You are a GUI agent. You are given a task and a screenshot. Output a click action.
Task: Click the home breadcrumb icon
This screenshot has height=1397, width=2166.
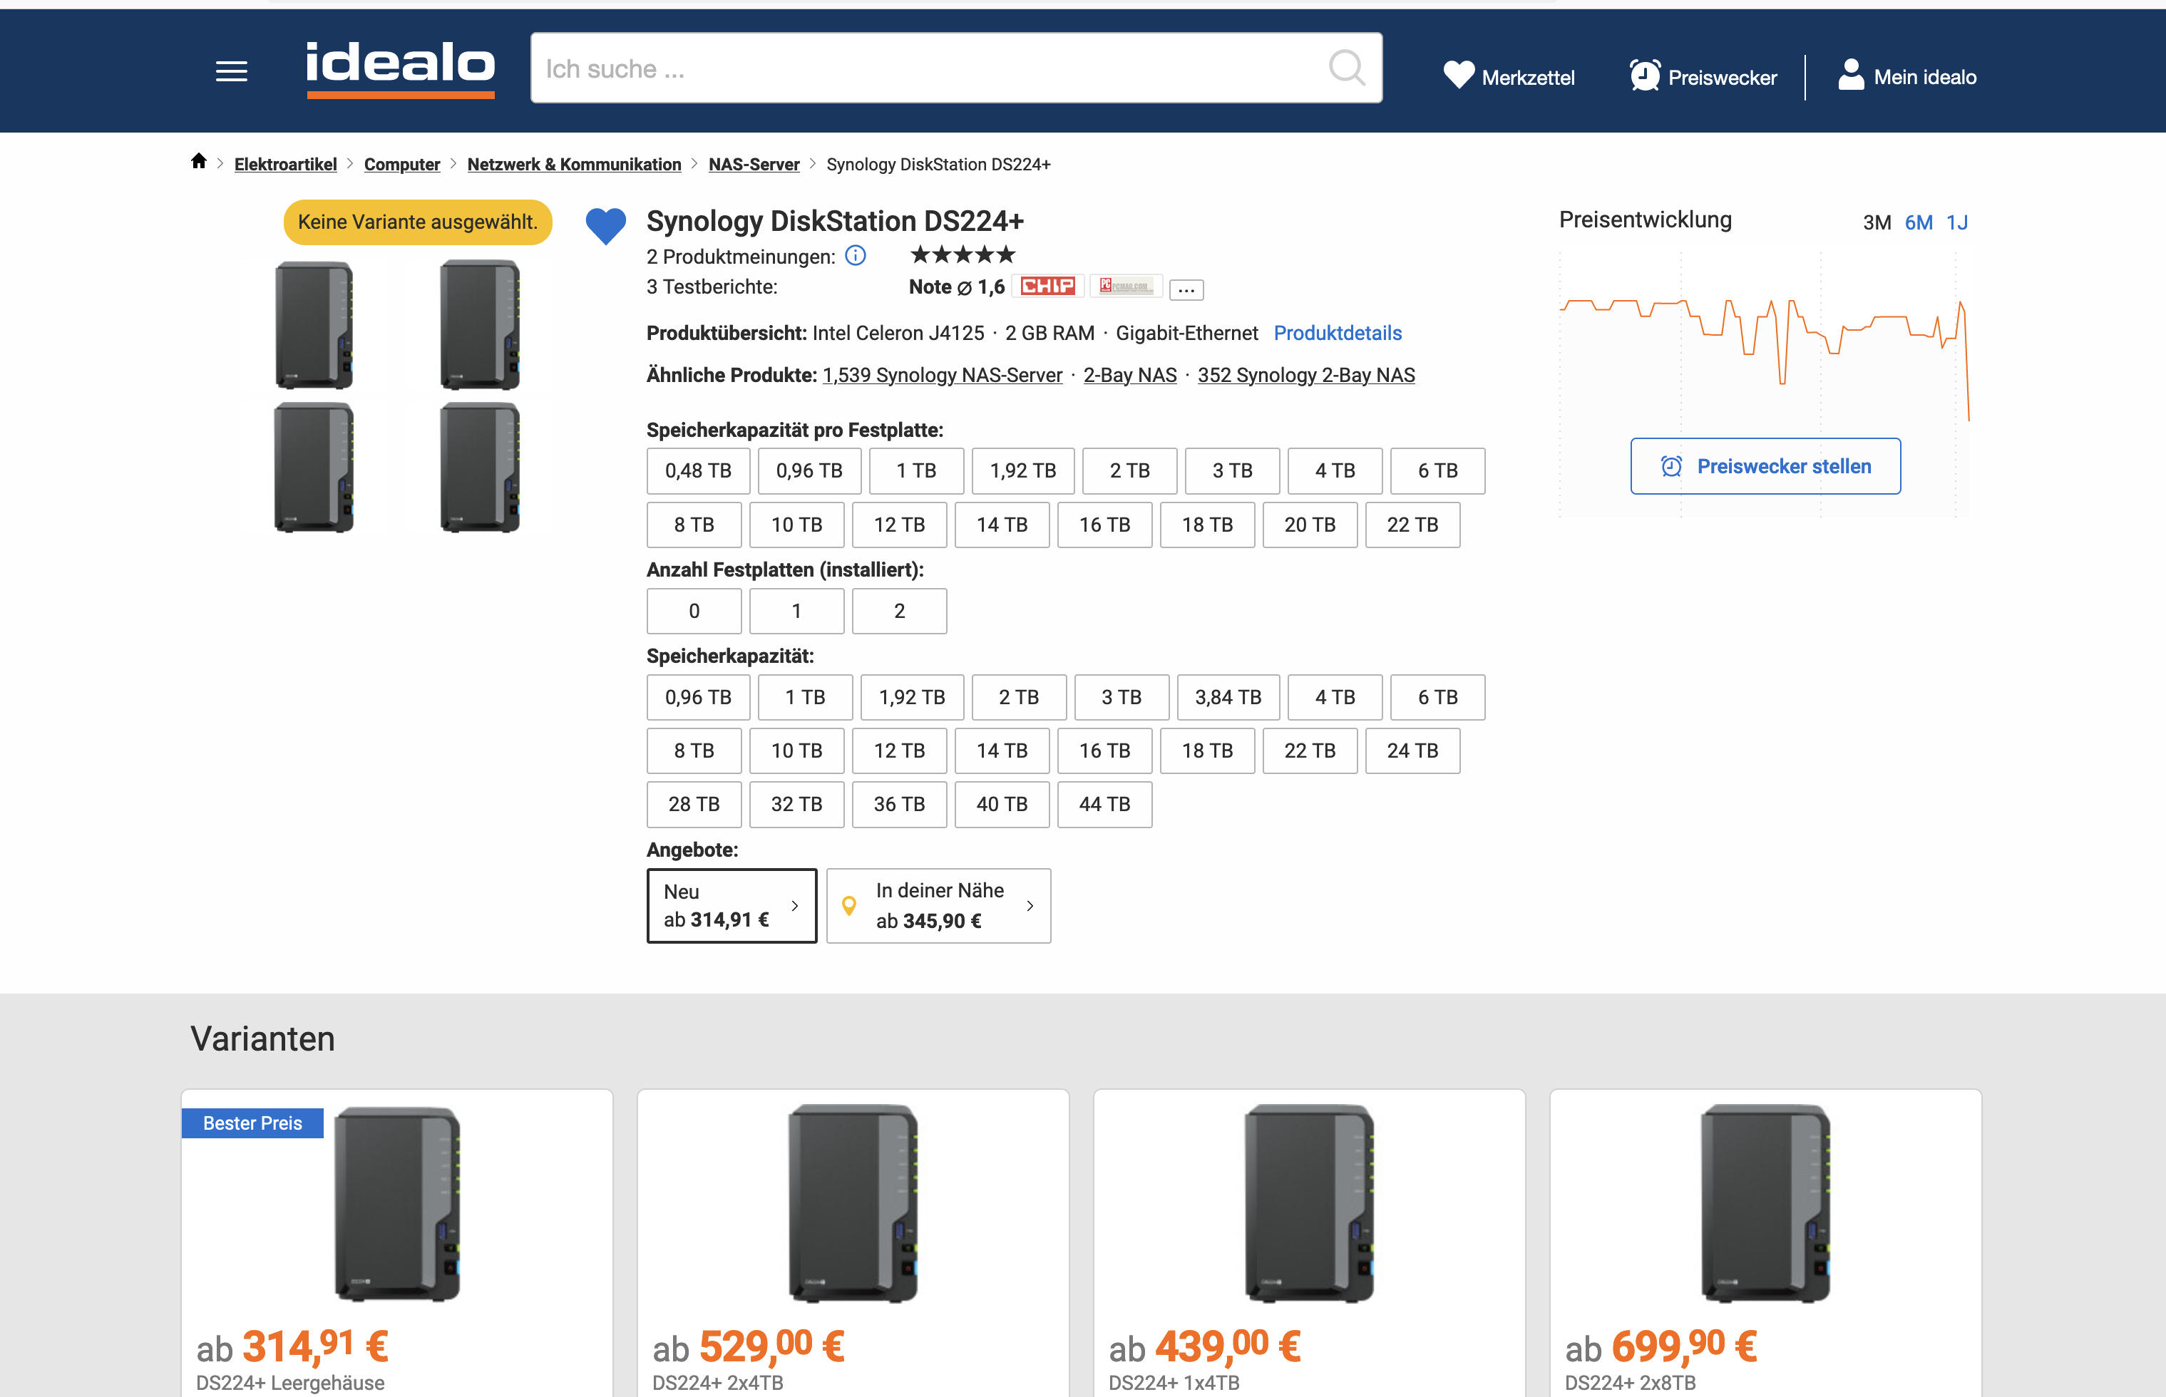pos(199,162)
